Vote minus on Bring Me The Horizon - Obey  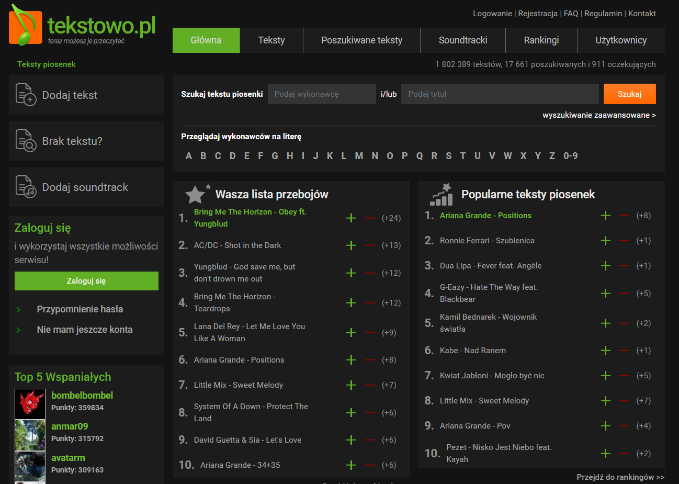pyautogui.click(x=370, y=218)
